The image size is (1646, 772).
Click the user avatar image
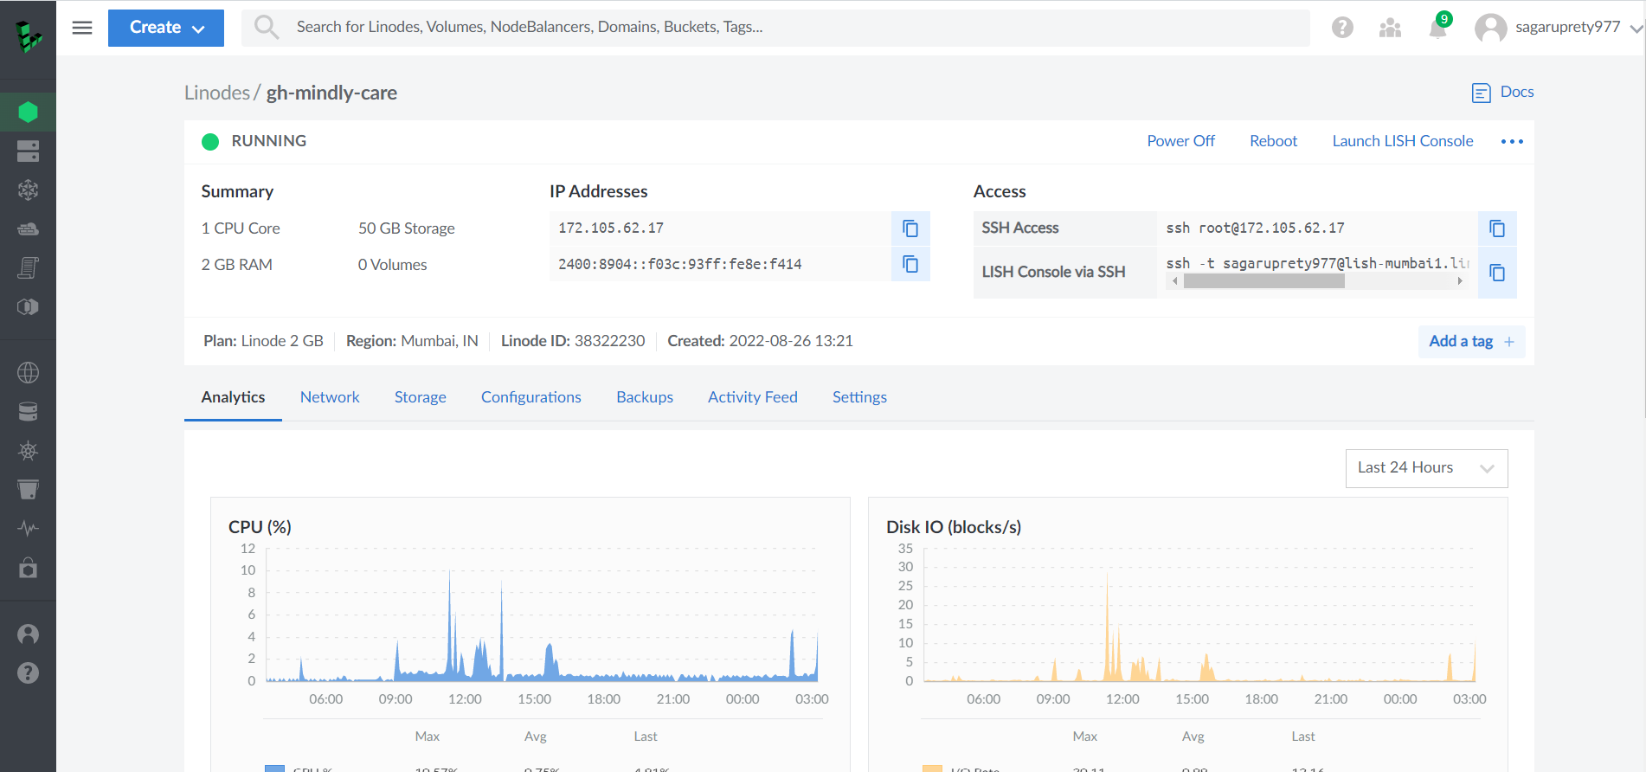(x=1490, y=28)
